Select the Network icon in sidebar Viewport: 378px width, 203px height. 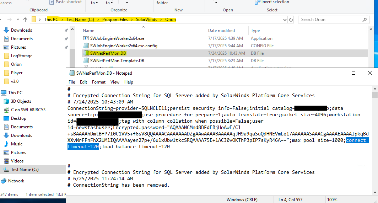pos(4,181)
